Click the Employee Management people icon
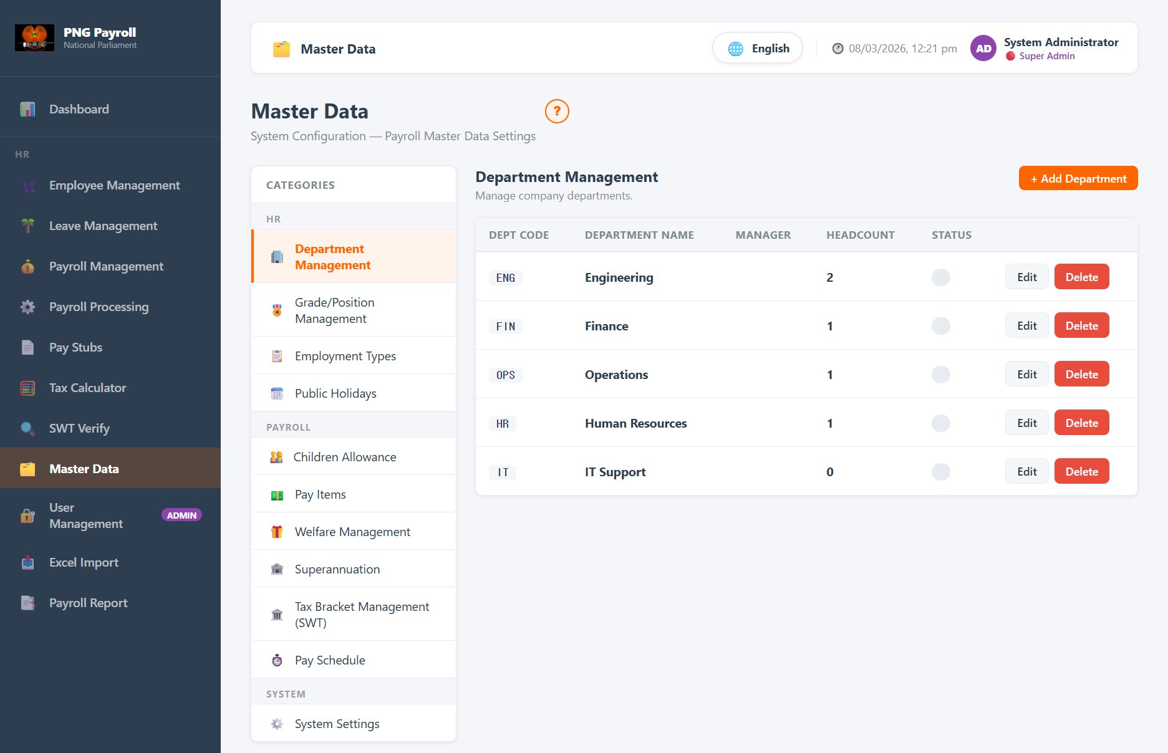Image resolution: width=1168 pixels, height=753 pixels. point(27,186)
